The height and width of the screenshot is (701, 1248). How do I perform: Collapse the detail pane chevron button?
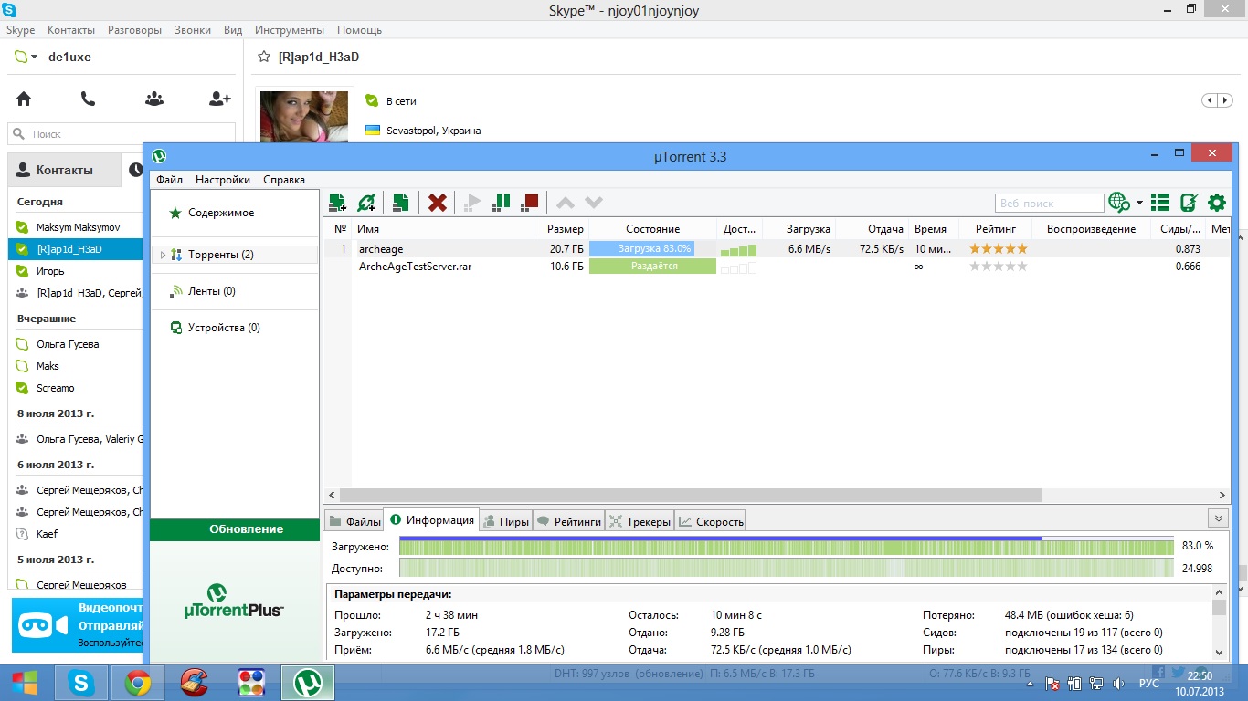coord(1217,518)
